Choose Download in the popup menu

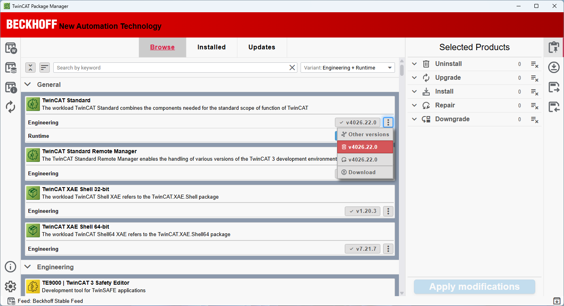click(x=365, y=172)
